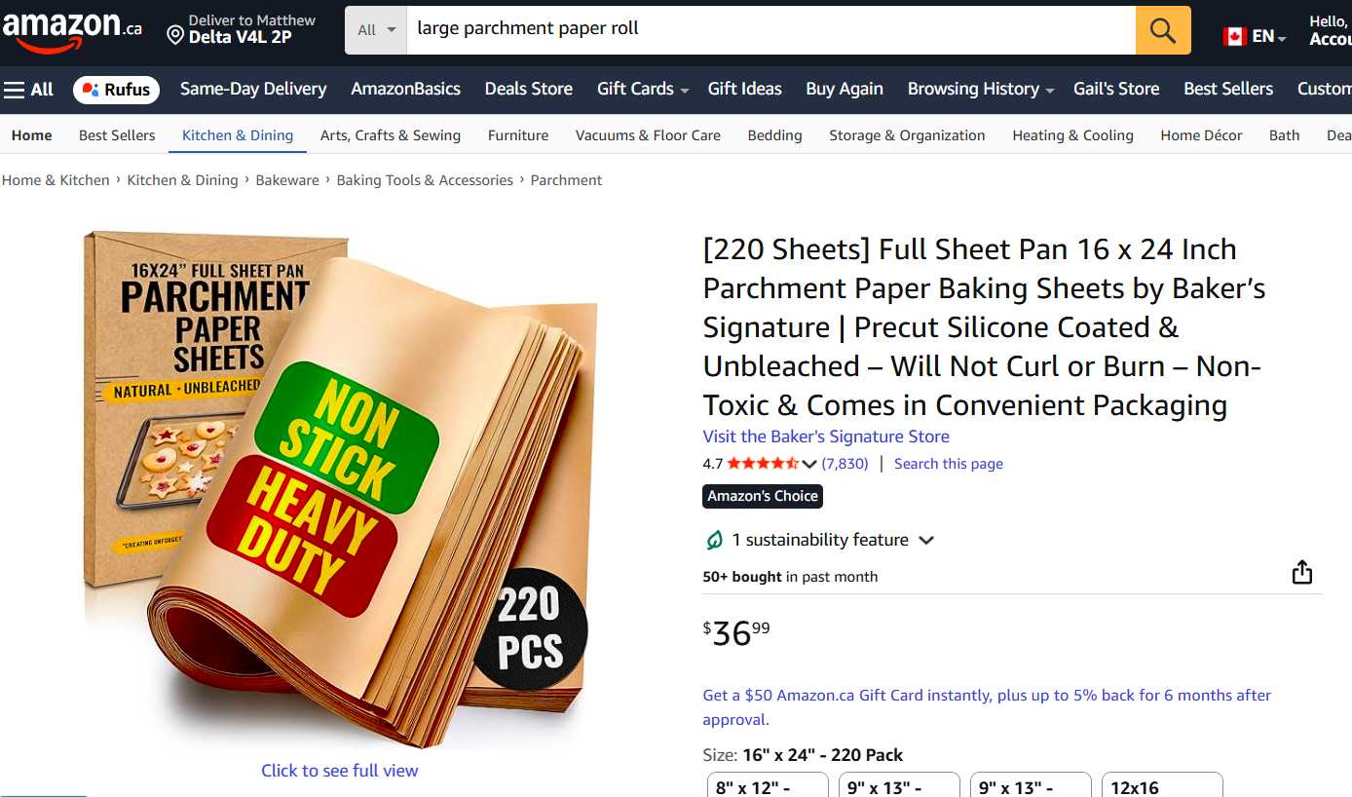Select the 12x16 size option

pyautogui.click(x=1162, y=785)
